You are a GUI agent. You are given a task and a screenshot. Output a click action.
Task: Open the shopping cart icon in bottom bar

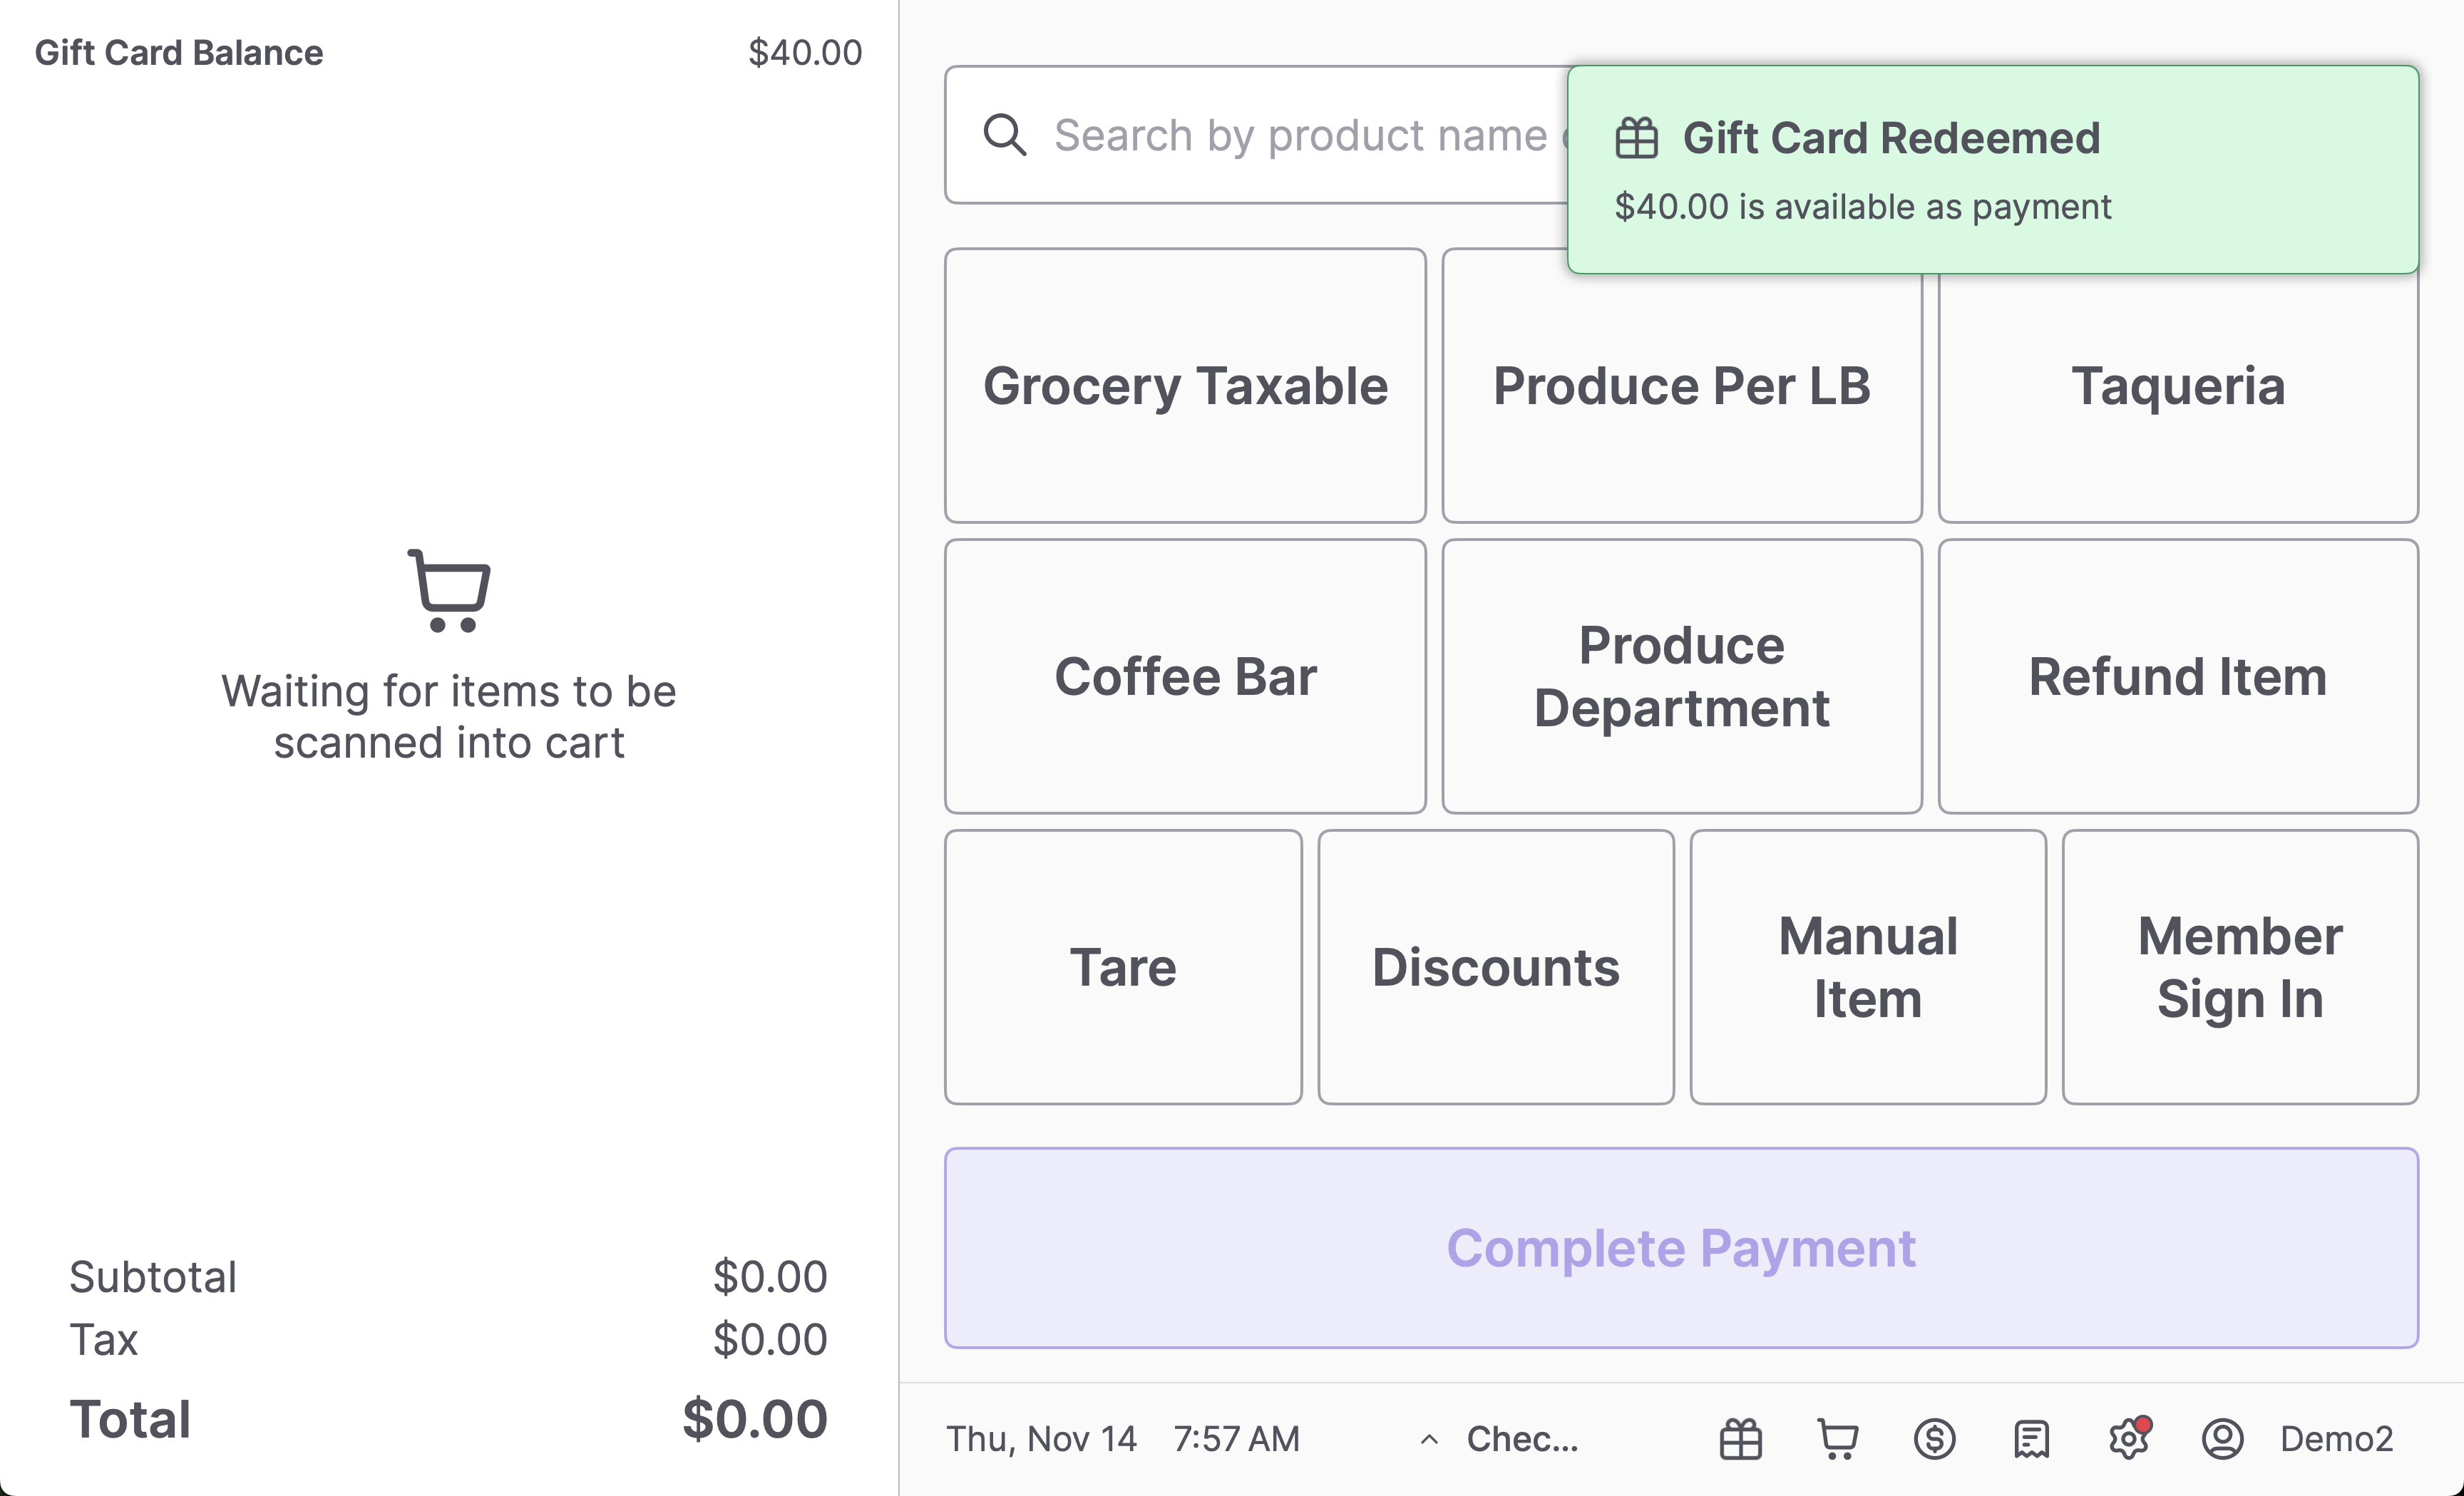click(1837, 1439)
